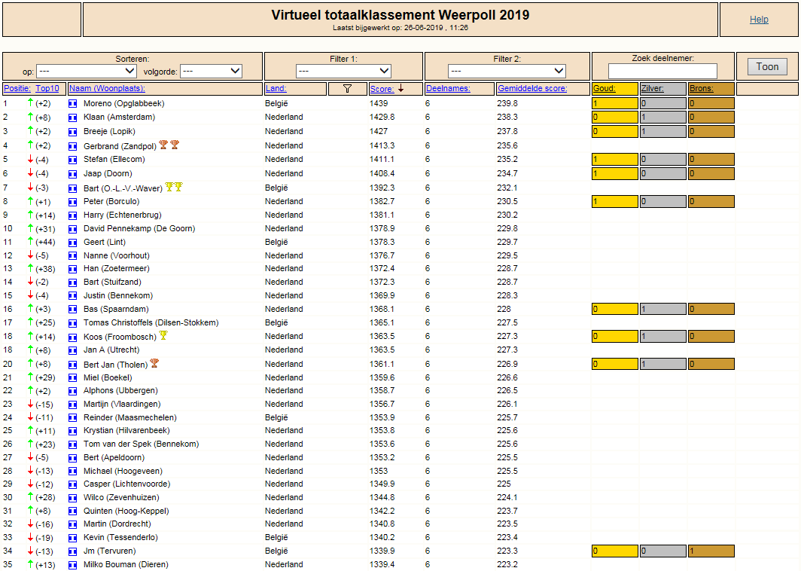Expand the Filter 2 dropdown
The image size is (801, 571).
507,71
